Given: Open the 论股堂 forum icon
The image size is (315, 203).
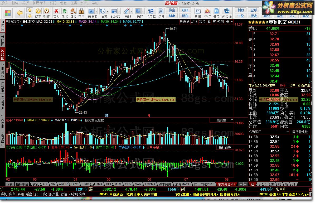Looking at the screenshot, I should pos(151,13).
